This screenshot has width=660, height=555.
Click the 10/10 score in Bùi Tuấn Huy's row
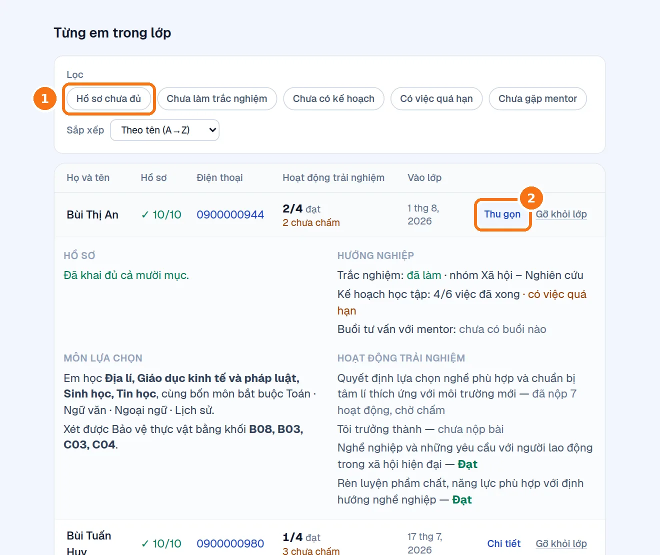click(161, 543)
